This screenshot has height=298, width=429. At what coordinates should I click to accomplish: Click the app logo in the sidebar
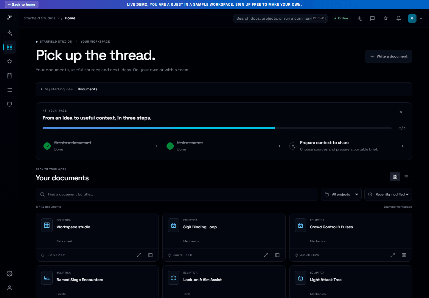pyautogui.click(x=10, y=17)
